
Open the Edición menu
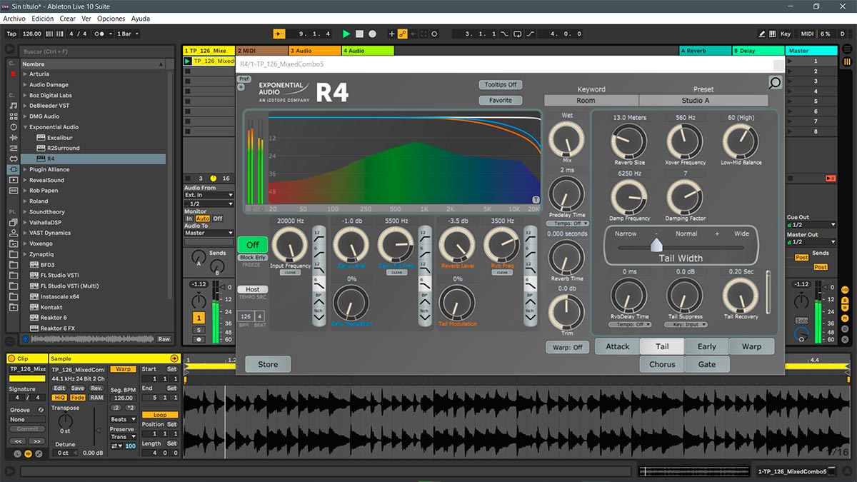pyautogui.click(x=42, y=19)
